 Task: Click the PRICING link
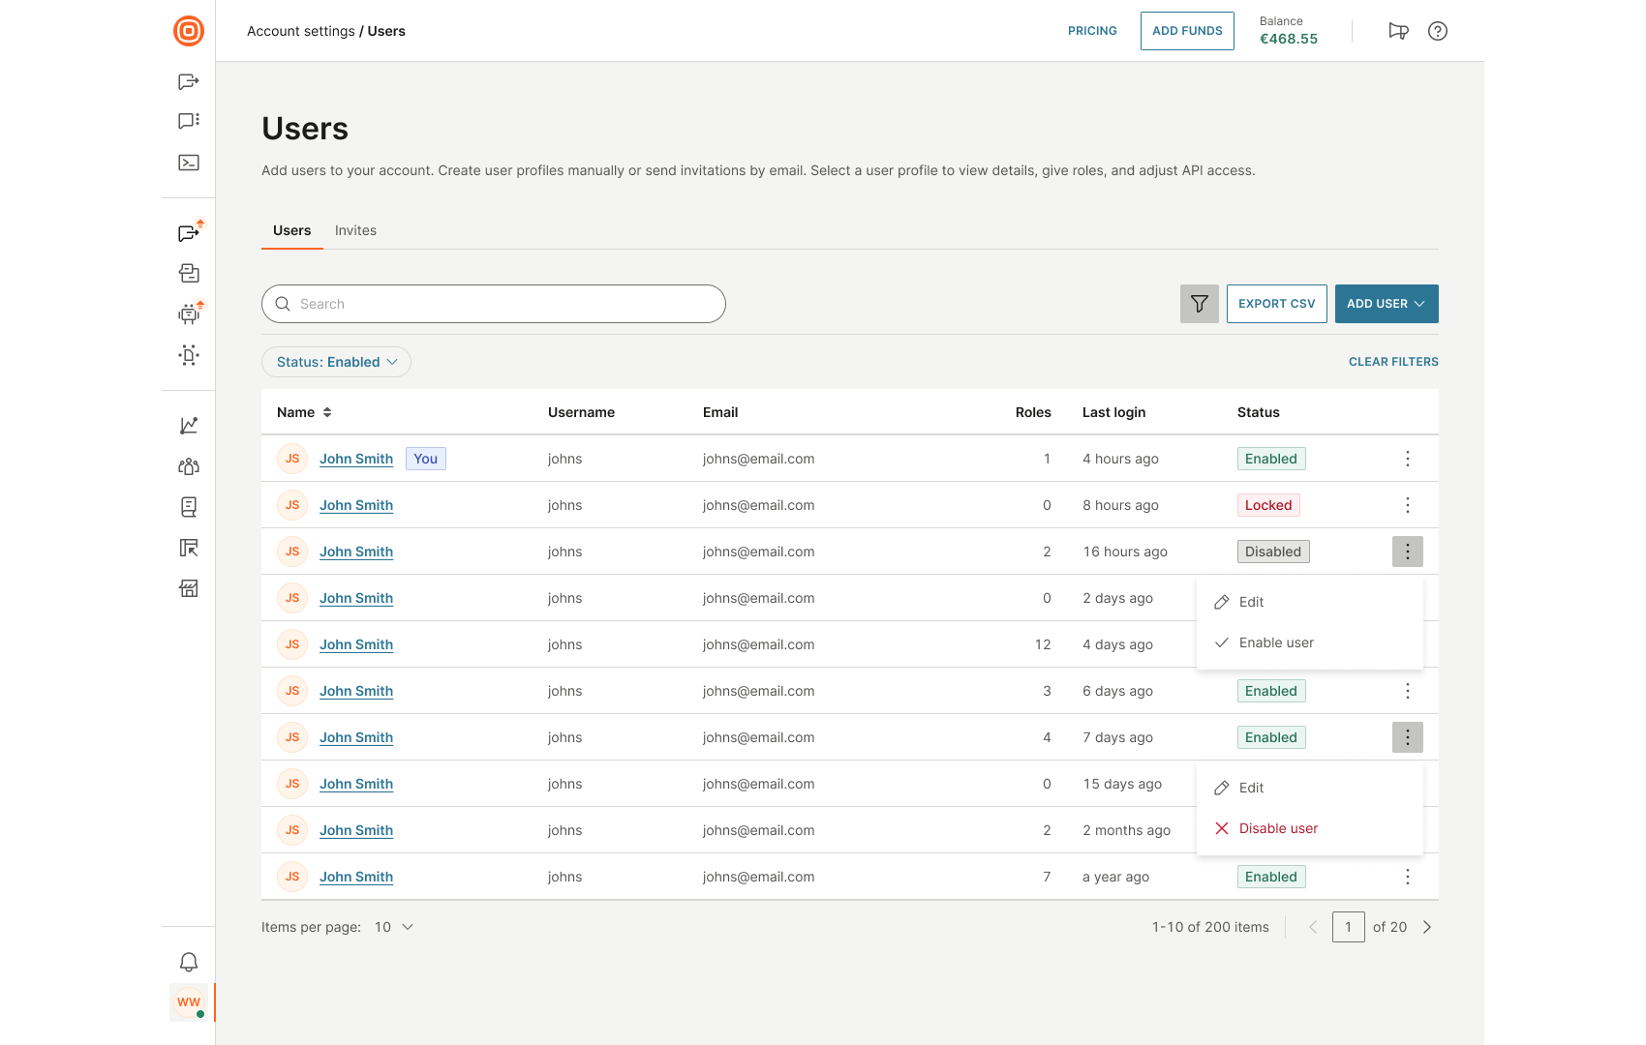tap(1092, 31)
